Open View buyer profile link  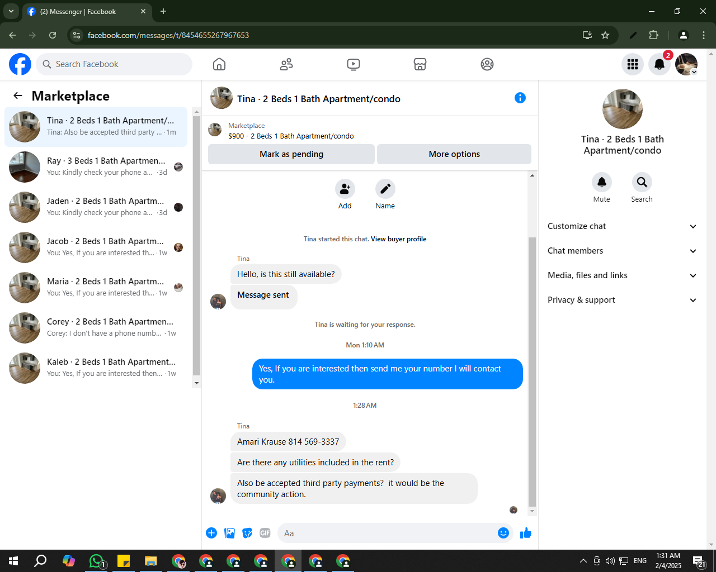398,239
